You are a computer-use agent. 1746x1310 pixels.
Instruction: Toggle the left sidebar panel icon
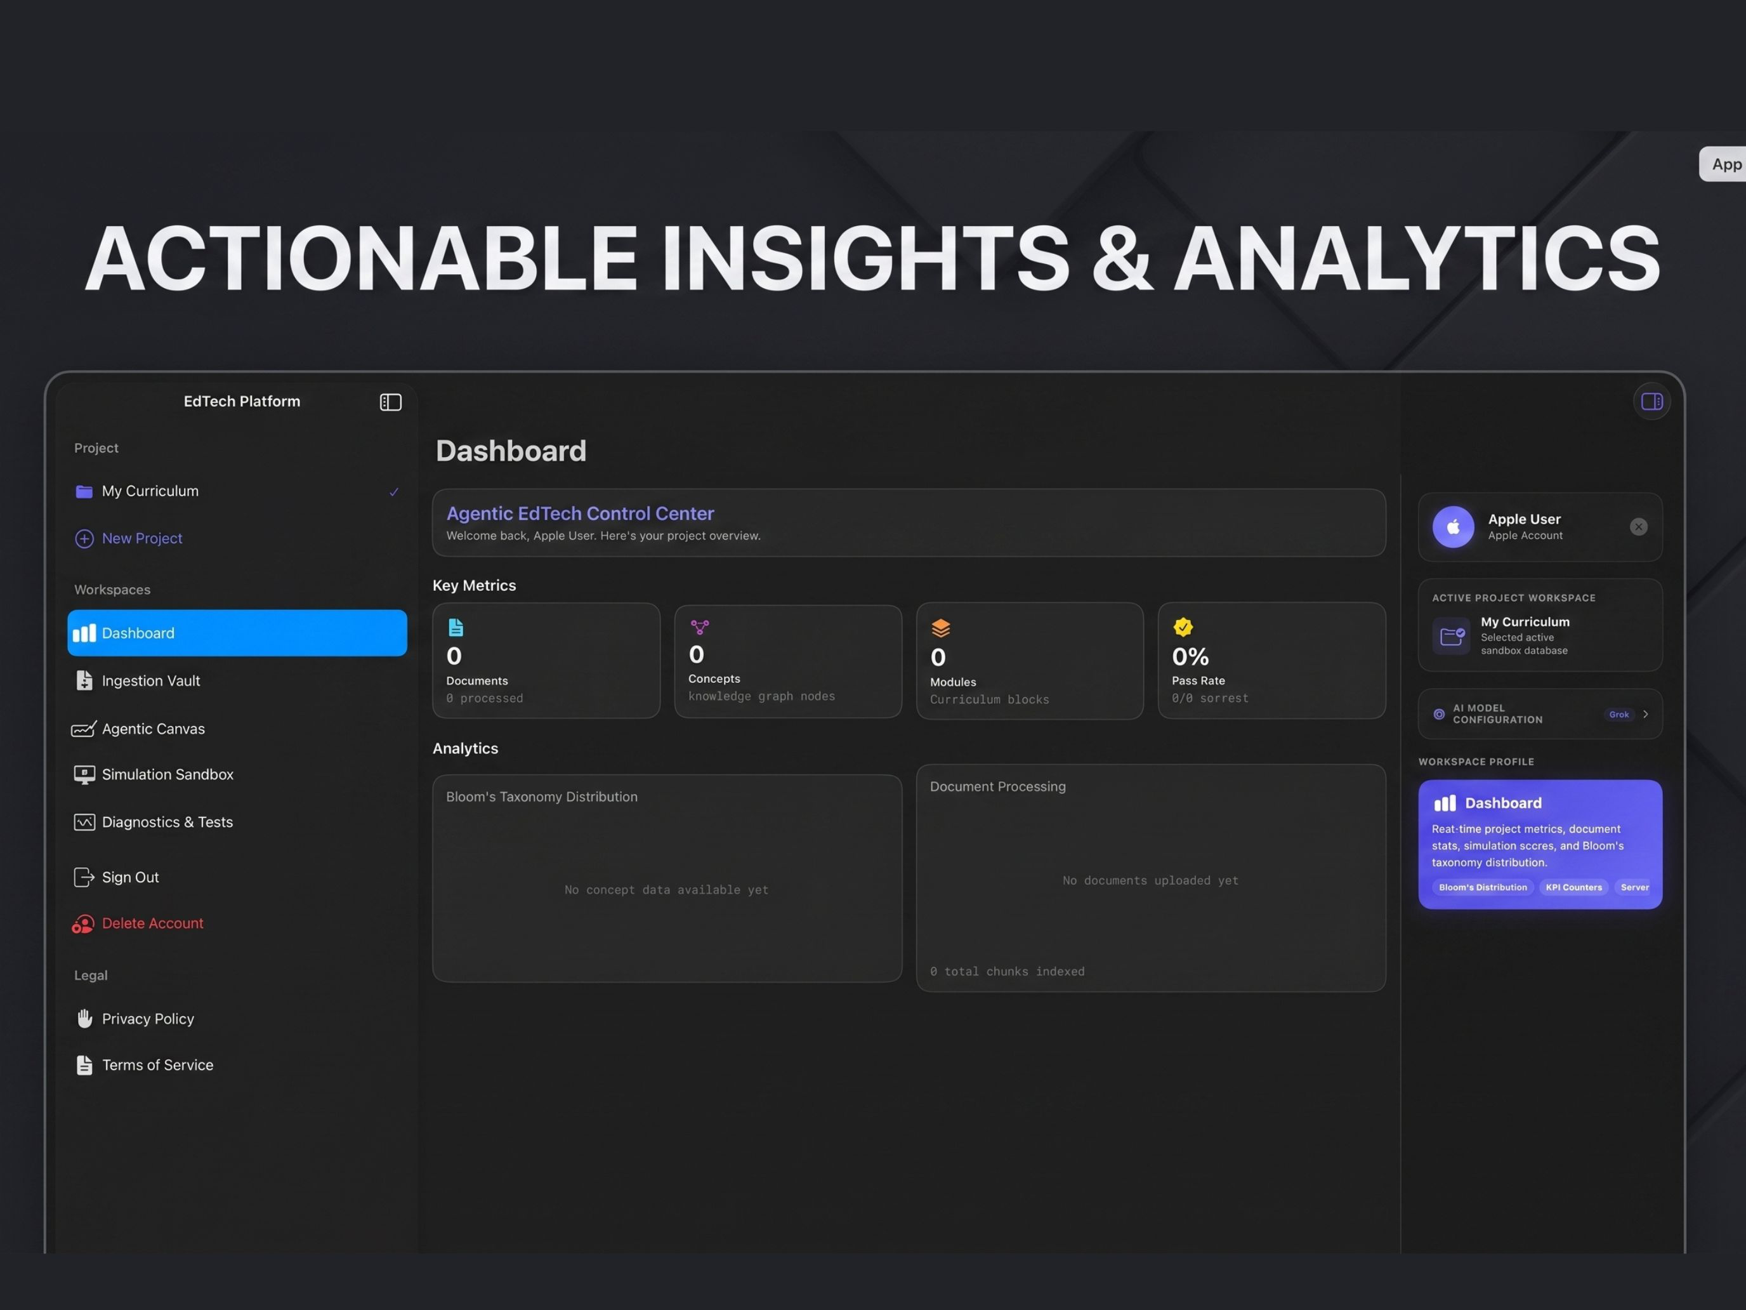[391, 402]
